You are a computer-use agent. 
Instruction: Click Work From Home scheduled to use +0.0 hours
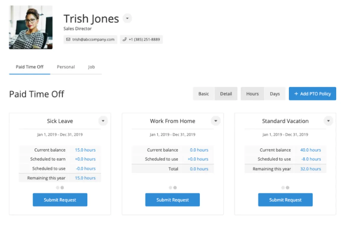(198, 159)
